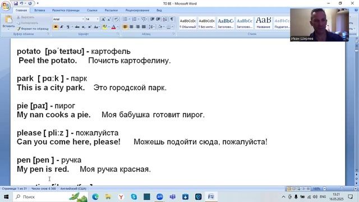
Task: Click the Вырезать (Cut) button
Action: point(26,17)
